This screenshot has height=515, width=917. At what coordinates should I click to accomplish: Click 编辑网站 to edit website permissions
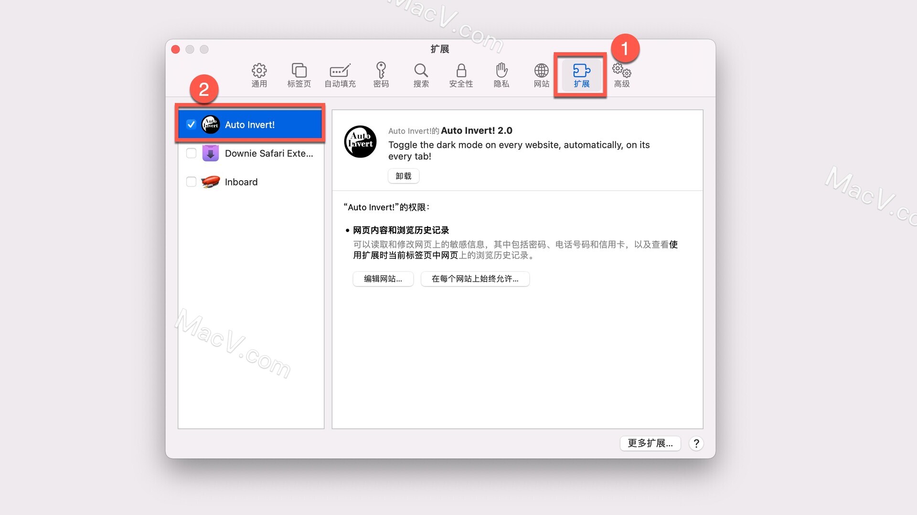pos(383,278)
